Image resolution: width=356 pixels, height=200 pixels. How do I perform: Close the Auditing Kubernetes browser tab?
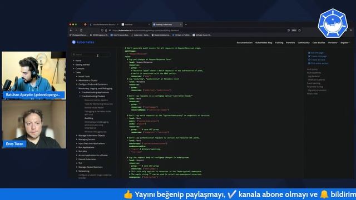click(181, 24)
